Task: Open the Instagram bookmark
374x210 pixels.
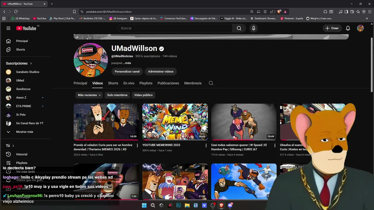Action: coord(118,18)
